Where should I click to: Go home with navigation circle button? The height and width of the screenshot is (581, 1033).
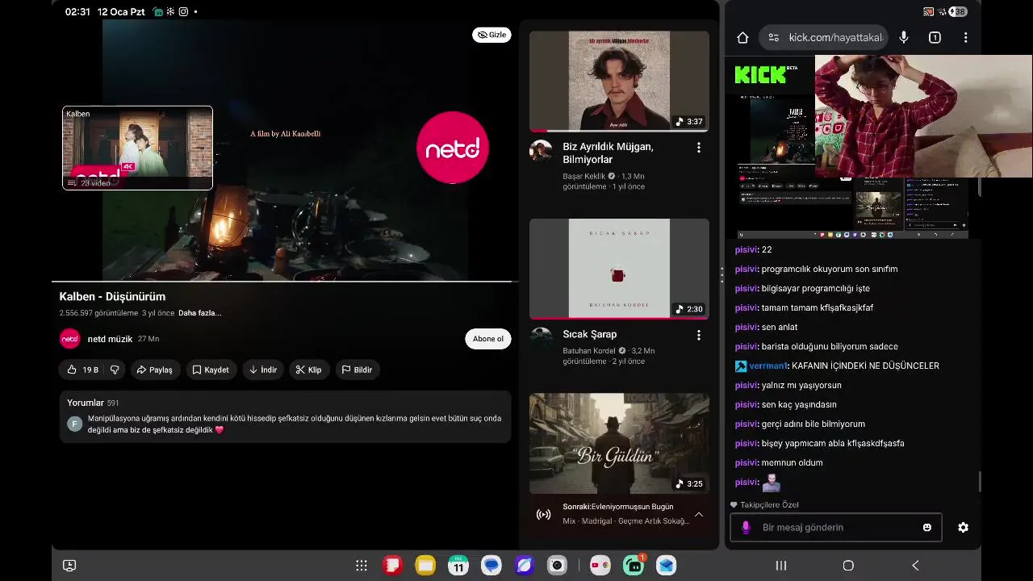pos(848,566)
